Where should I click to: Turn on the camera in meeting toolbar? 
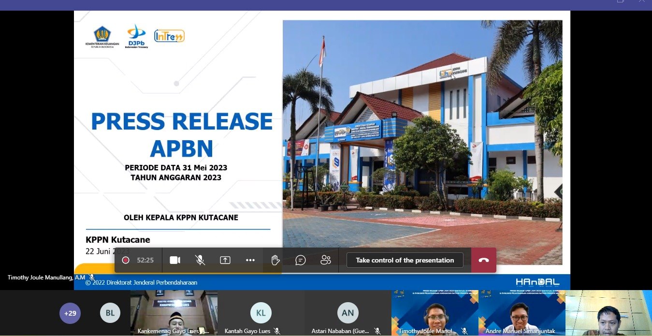coord(175,260)
